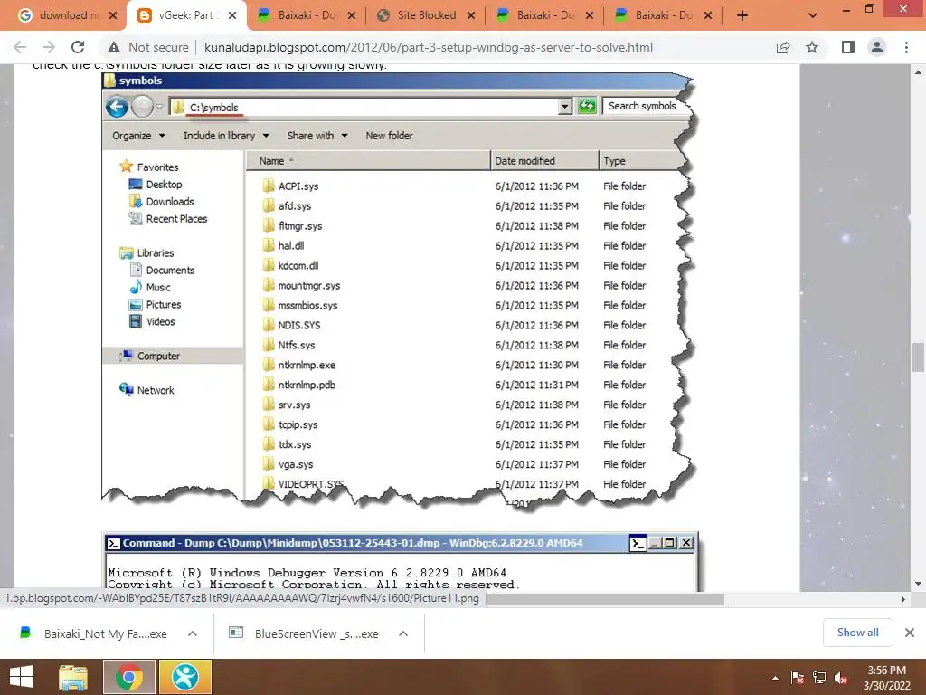
Task: Open Chrome three-dot menu
Action: (906, 47)
